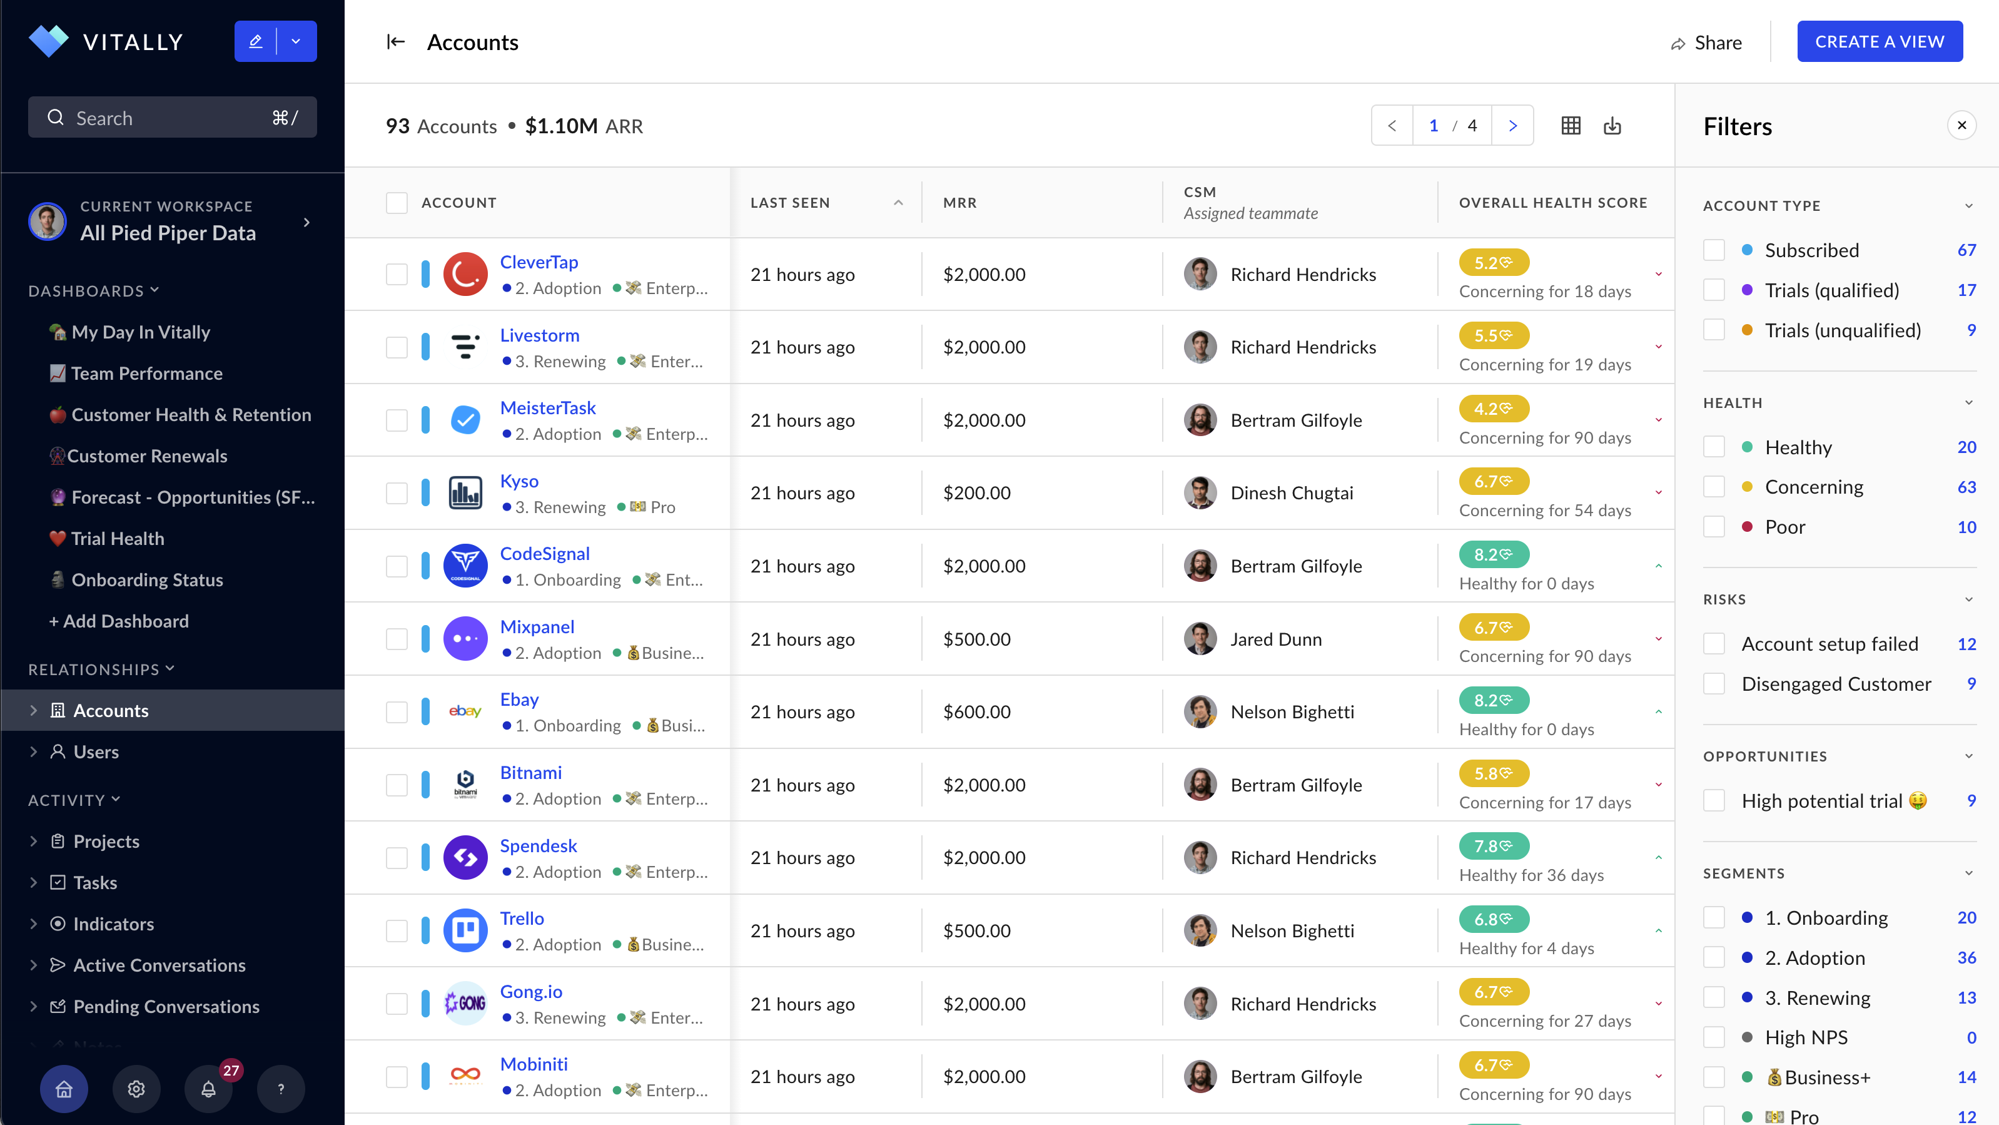Click the pencil edit button in sidebar header

255,41
